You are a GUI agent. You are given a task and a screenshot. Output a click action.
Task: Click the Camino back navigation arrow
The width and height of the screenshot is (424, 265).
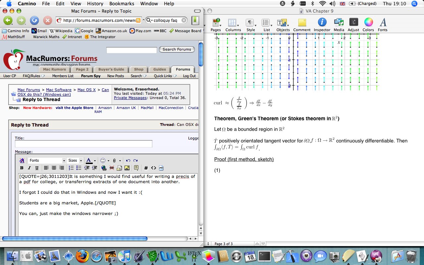pos(8,21)
